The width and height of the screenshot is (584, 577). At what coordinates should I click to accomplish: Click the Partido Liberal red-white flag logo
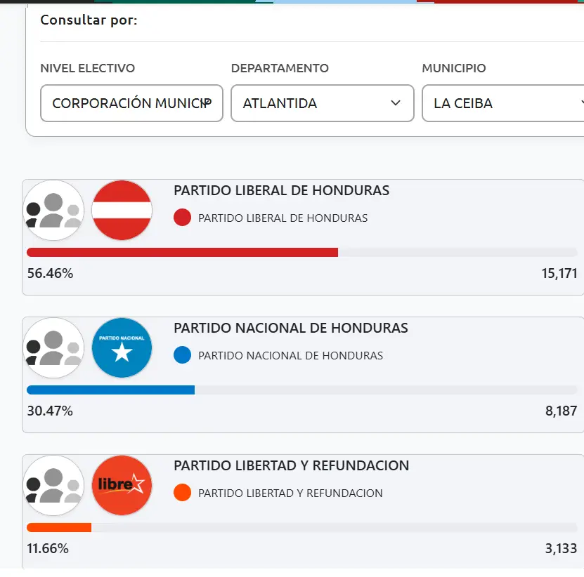click(x=122, y=211)
